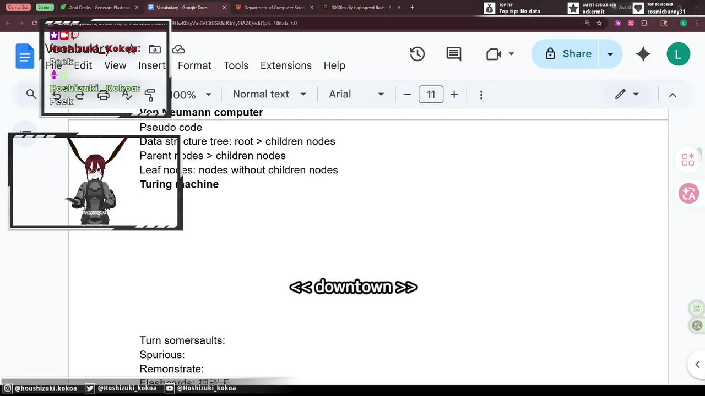Open the comments speech bubble icon
This screenshot has width=705, height=396.
tap(454, 54)
